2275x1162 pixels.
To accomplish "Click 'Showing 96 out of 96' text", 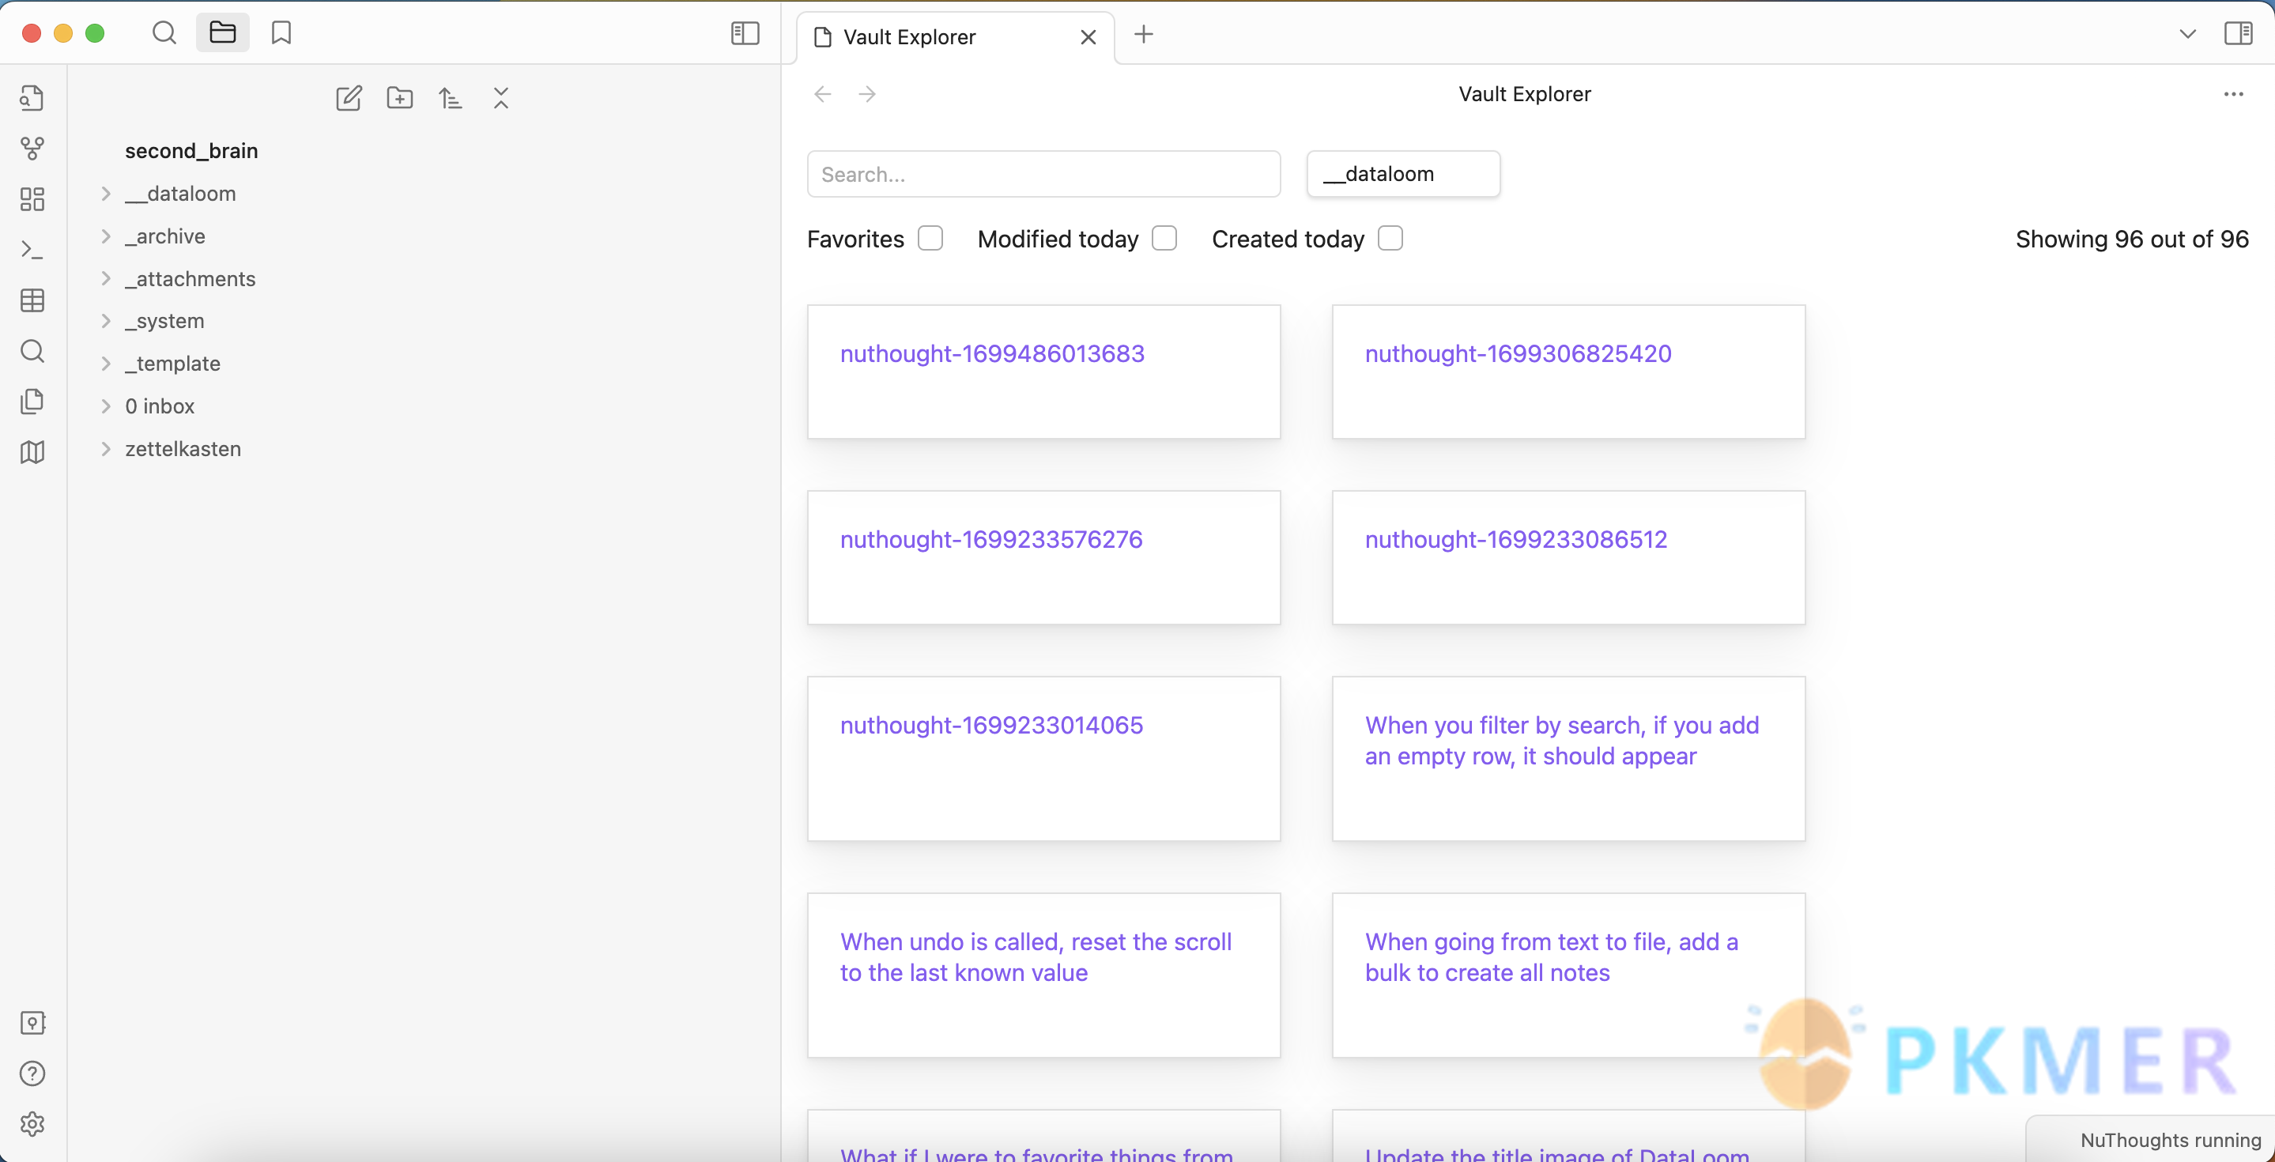I will 2132,240.
